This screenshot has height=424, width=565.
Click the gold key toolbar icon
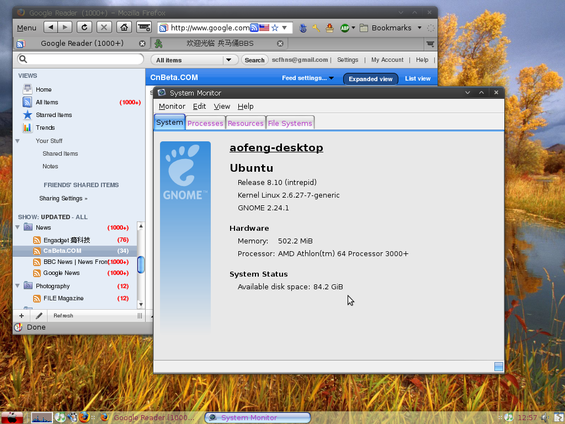316,28
